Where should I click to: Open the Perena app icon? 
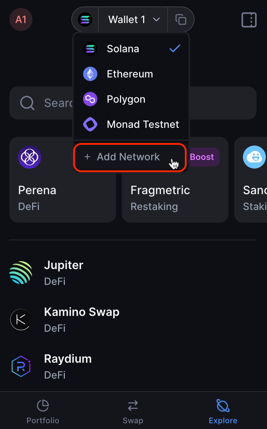pyautogui.click(x=29, y=157)
